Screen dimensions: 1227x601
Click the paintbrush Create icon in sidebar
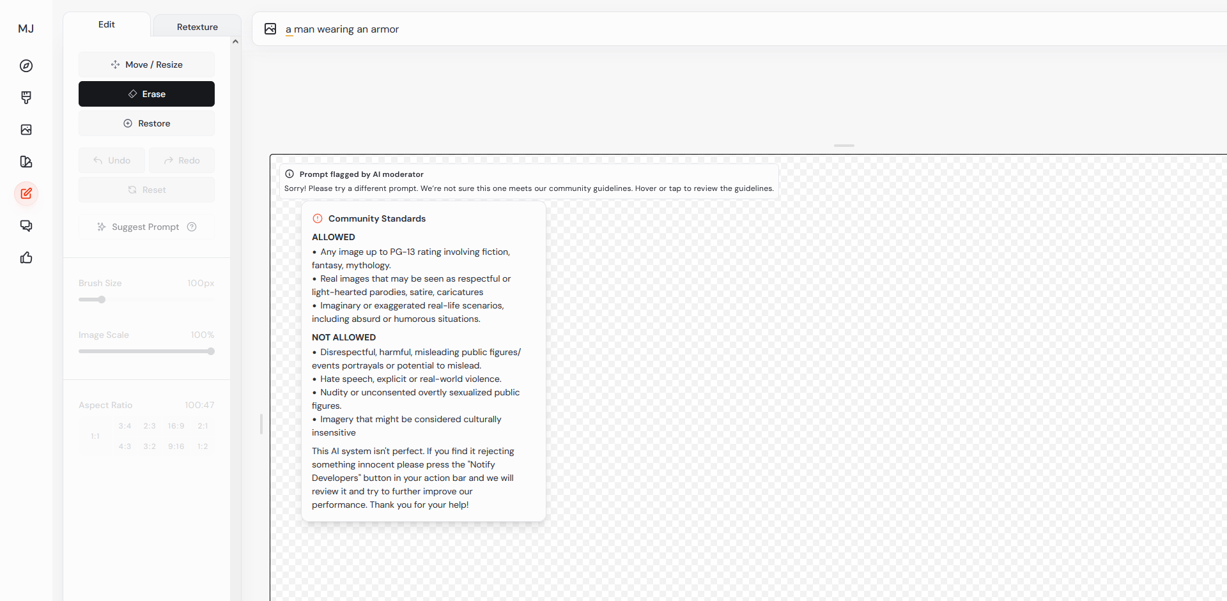tap(26, 98)
